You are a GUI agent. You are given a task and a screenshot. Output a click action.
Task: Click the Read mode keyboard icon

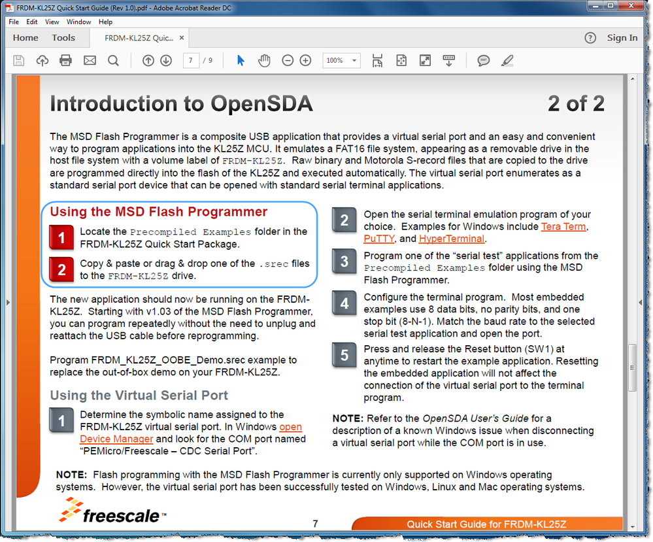[448, 60]
